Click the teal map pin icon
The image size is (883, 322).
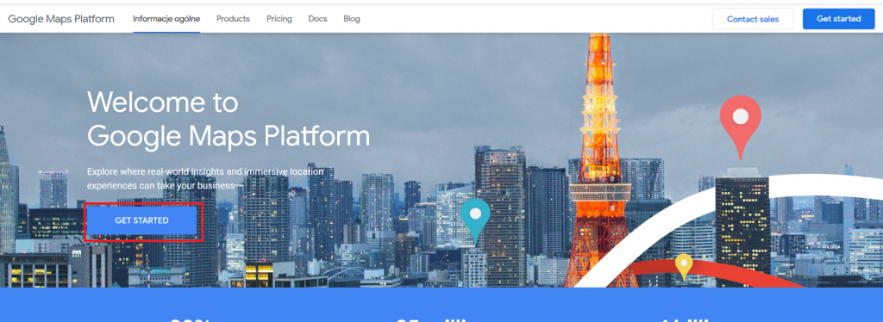point(475,222)
